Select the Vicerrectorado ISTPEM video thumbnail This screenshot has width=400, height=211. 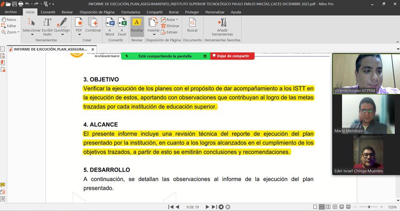tap(366, 74)
